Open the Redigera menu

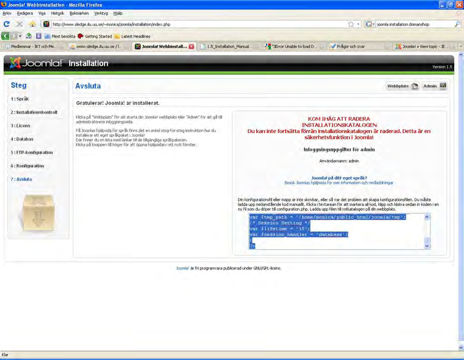tap(25, 14)
